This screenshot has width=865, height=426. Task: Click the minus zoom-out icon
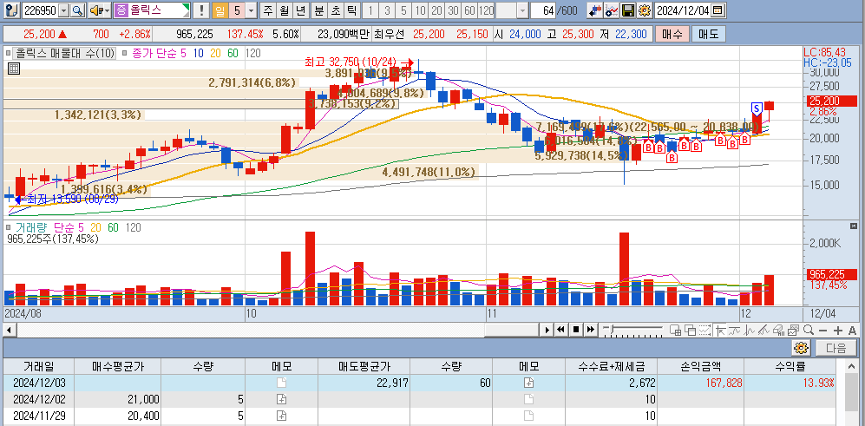click(x=823, y=330)
